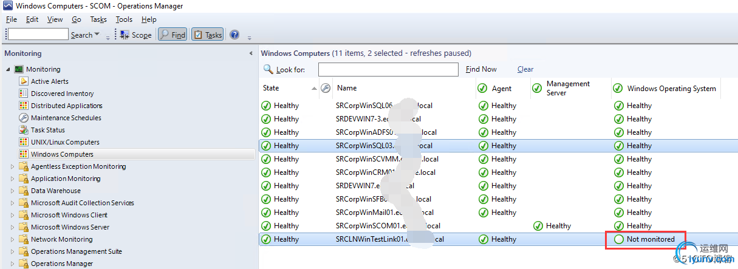Screen dimensions: 738x269
Task: Expand the Microsoft Windows Server folder
Action: tap(12, 227)
